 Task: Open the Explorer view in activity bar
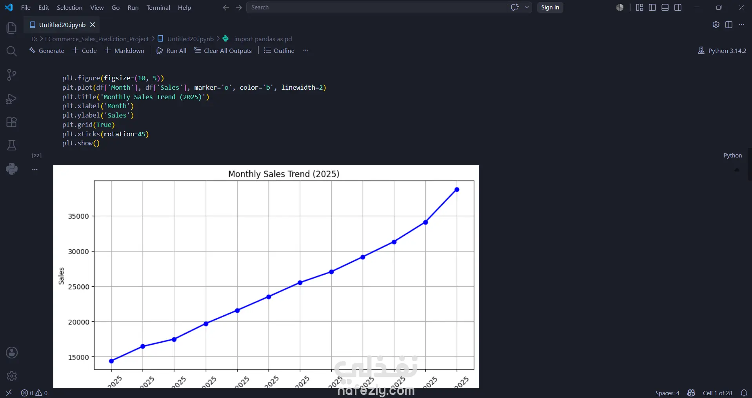(x=12, y=28)
